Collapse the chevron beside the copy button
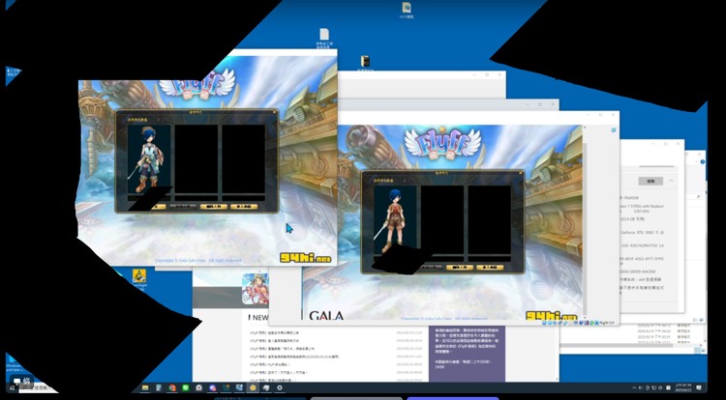726x400 pixels. point(671,181)
